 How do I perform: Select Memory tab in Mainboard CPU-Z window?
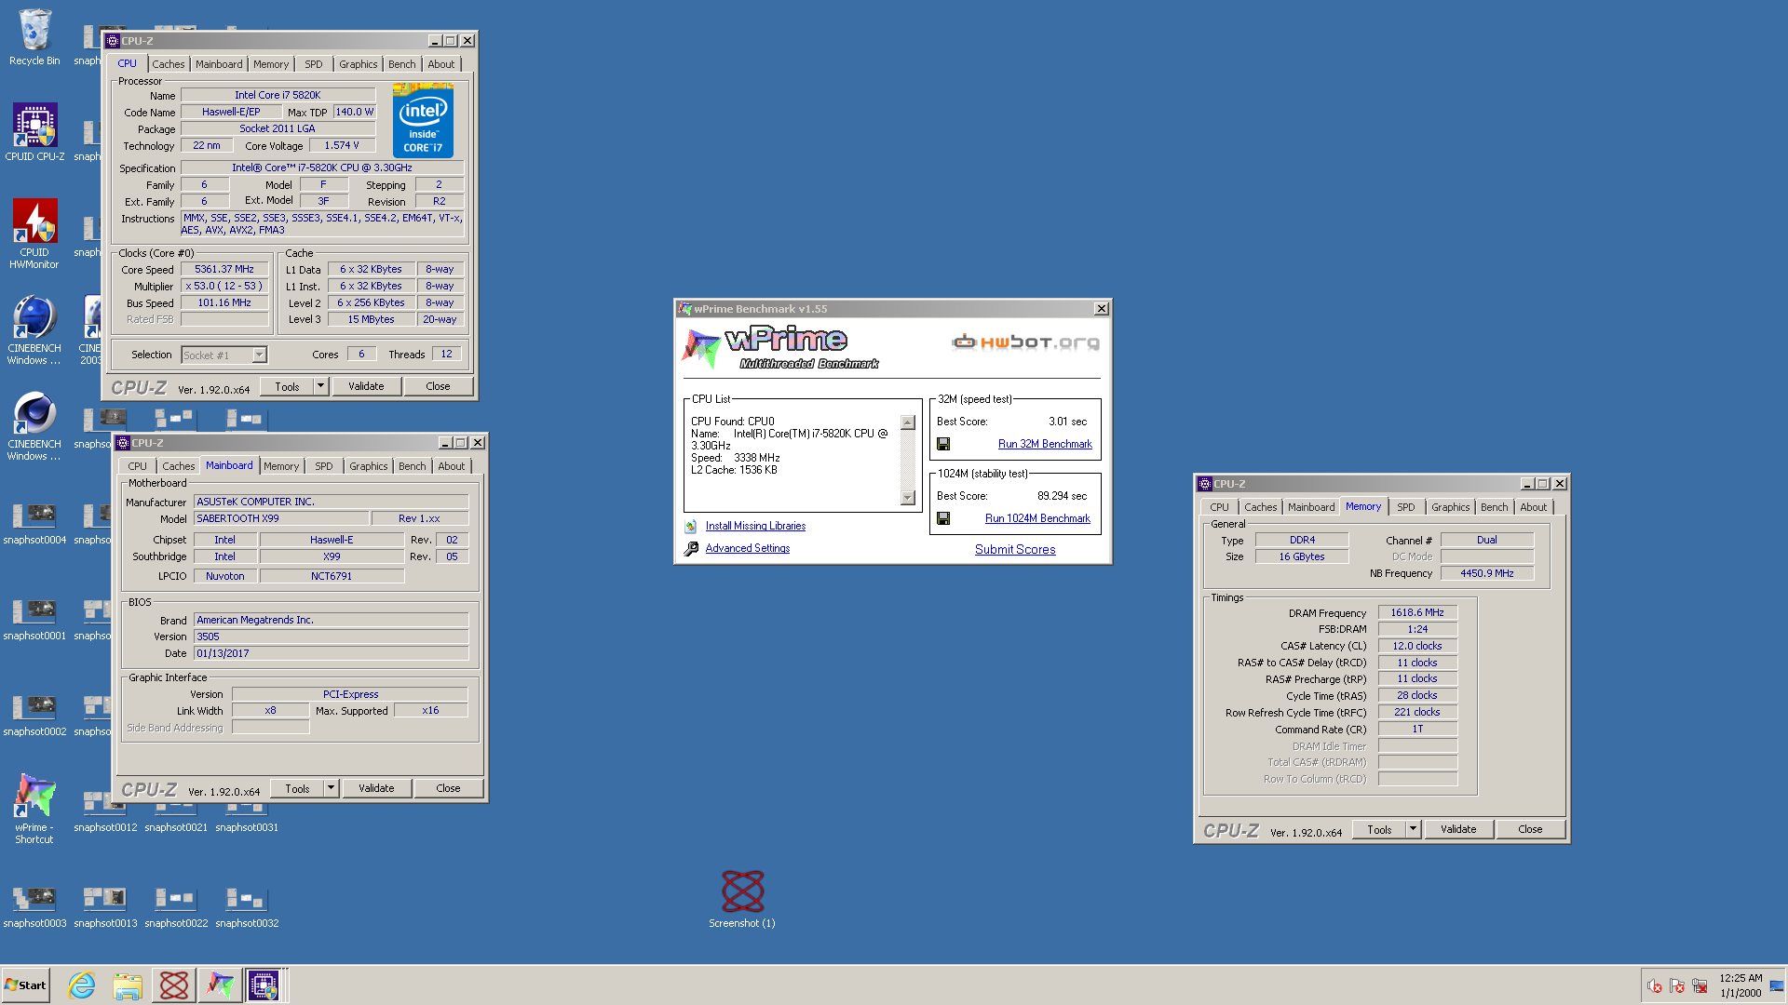[x=281, y=466]
